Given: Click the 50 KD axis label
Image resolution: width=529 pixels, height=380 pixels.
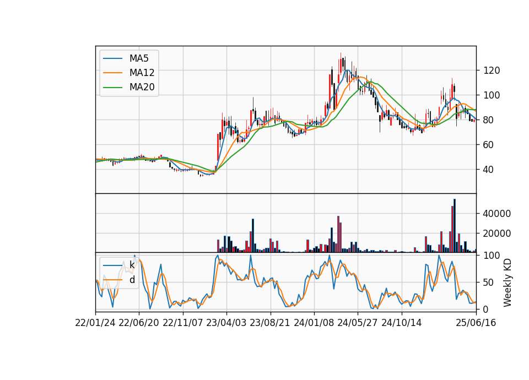Looking at the screenshot, I should [488, 282].
